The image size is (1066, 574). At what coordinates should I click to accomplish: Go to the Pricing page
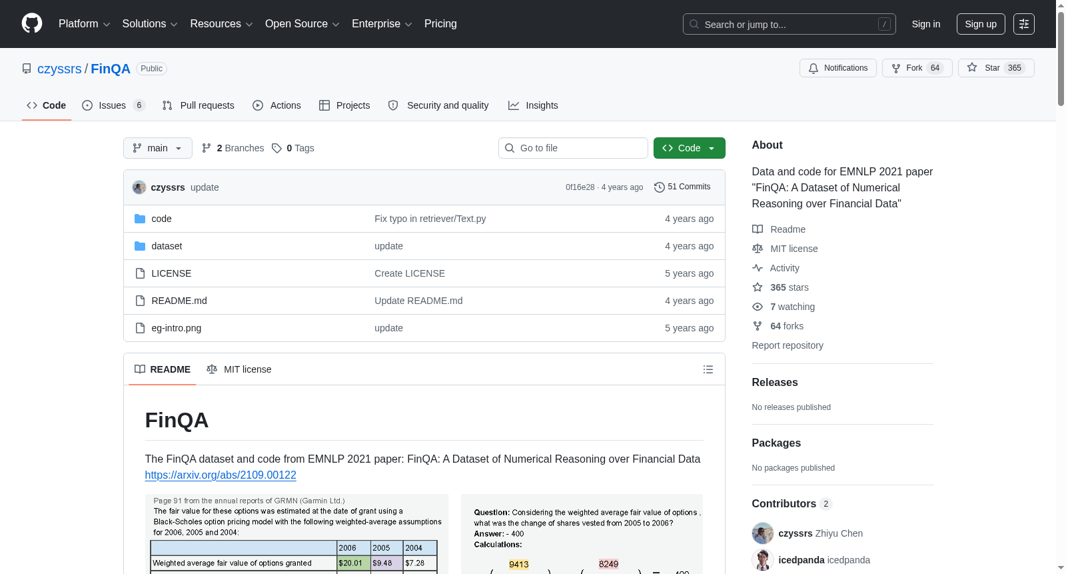tap(440, 24)
